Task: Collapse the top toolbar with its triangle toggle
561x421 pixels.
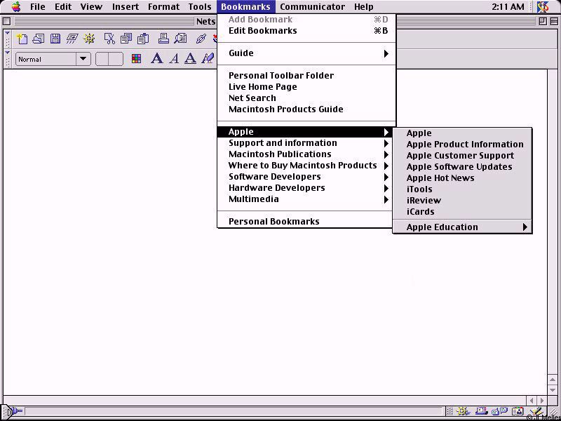Action: [8, 34]
